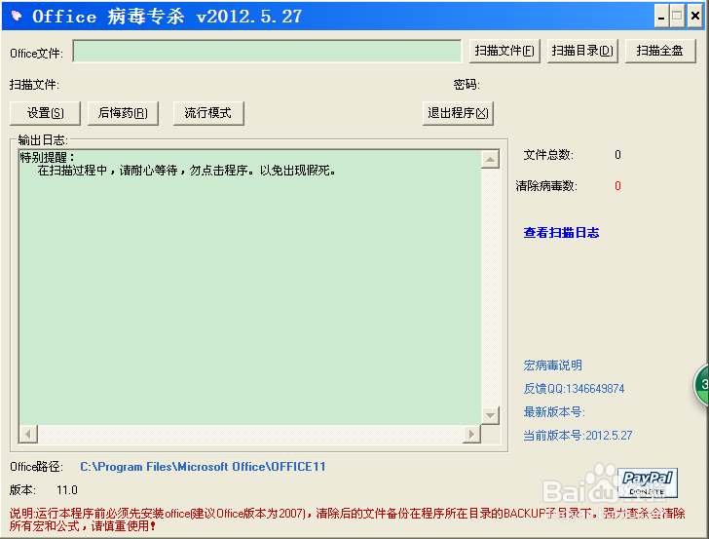Open the 宏病毒说明 link
This screenshot has width=709, height=539.
coord(552,366)
